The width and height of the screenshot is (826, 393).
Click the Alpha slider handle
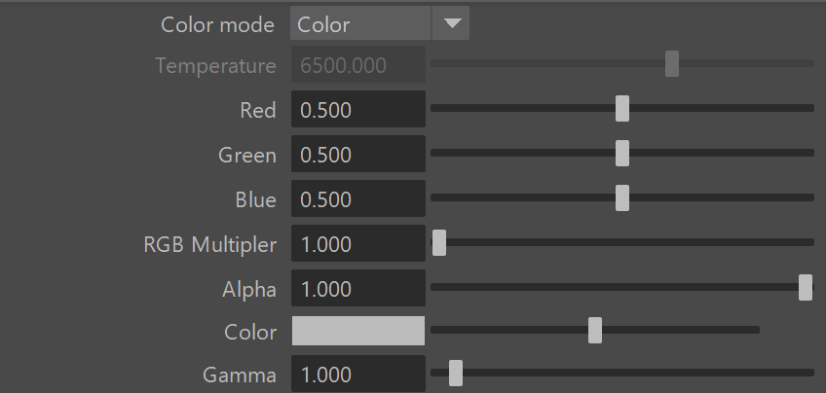point(806,287)
